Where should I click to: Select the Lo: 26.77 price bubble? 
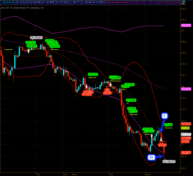(x=169, y=162)
